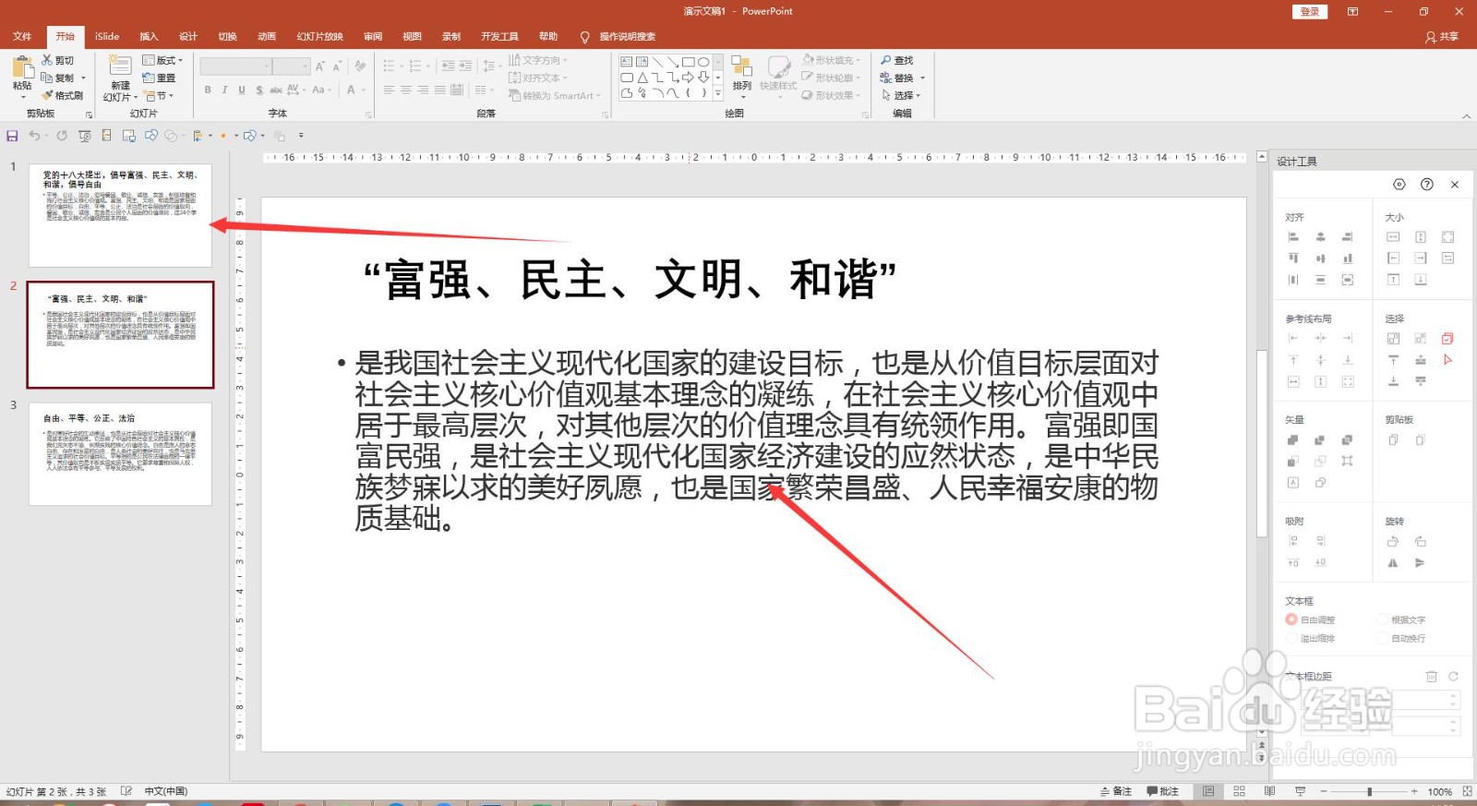Switch to the Animations (动画) tab

267,36
